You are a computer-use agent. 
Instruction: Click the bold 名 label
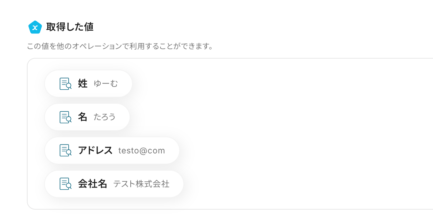click(83, 117)
